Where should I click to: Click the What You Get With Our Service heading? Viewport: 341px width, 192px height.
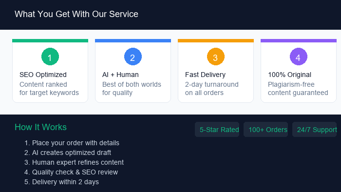(x=76, y=14)
